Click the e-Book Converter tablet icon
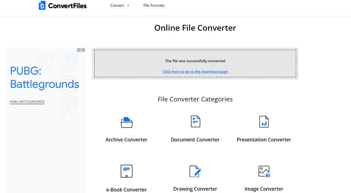The width and height of the screenshot is (351, 193). [x=127, y=171]
